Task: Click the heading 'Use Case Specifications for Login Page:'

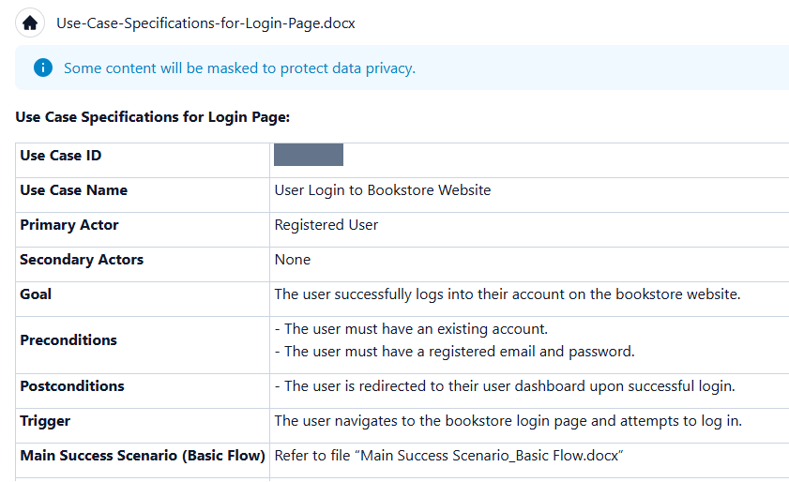Action: coord(153,116)
